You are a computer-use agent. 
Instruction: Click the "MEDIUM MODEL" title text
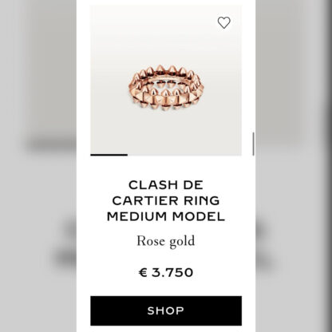click(166, 216)
